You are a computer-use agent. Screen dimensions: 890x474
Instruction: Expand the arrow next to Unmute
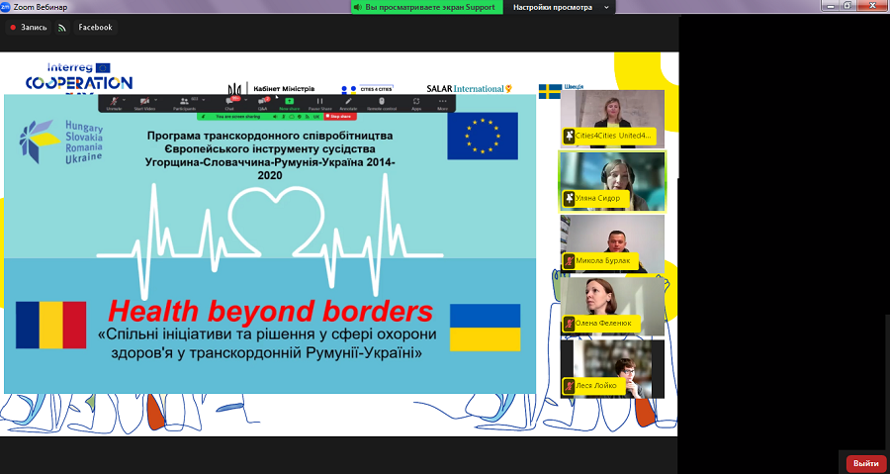click(x=127, y=100)
